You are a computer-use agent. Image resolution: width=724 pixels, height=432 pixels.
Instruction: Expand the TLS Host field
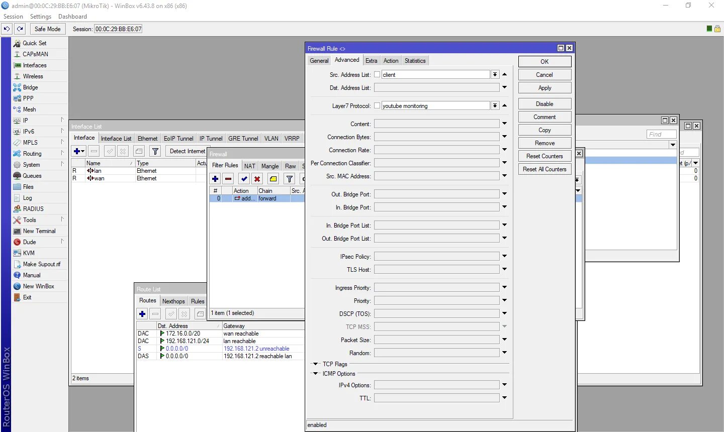tap(504, 269)
